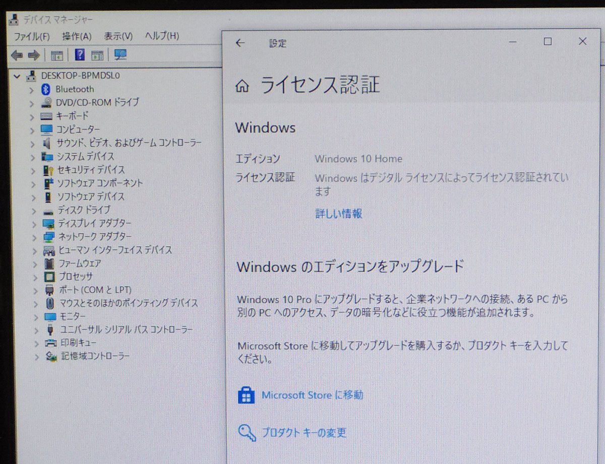605x464 pixels.
Task: Select マウスとそのほかのポインティング デバイス row
Action: pos(129,303)
